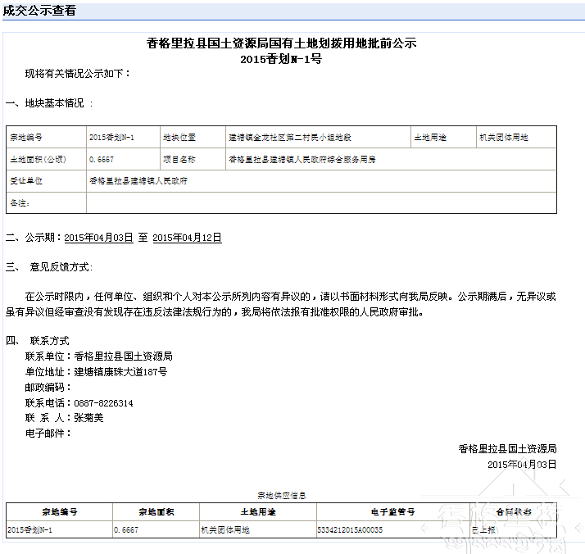Select the 宗地编号 value 2015香划N-1 in top table

pyautogui.click(x=111, y=138)
